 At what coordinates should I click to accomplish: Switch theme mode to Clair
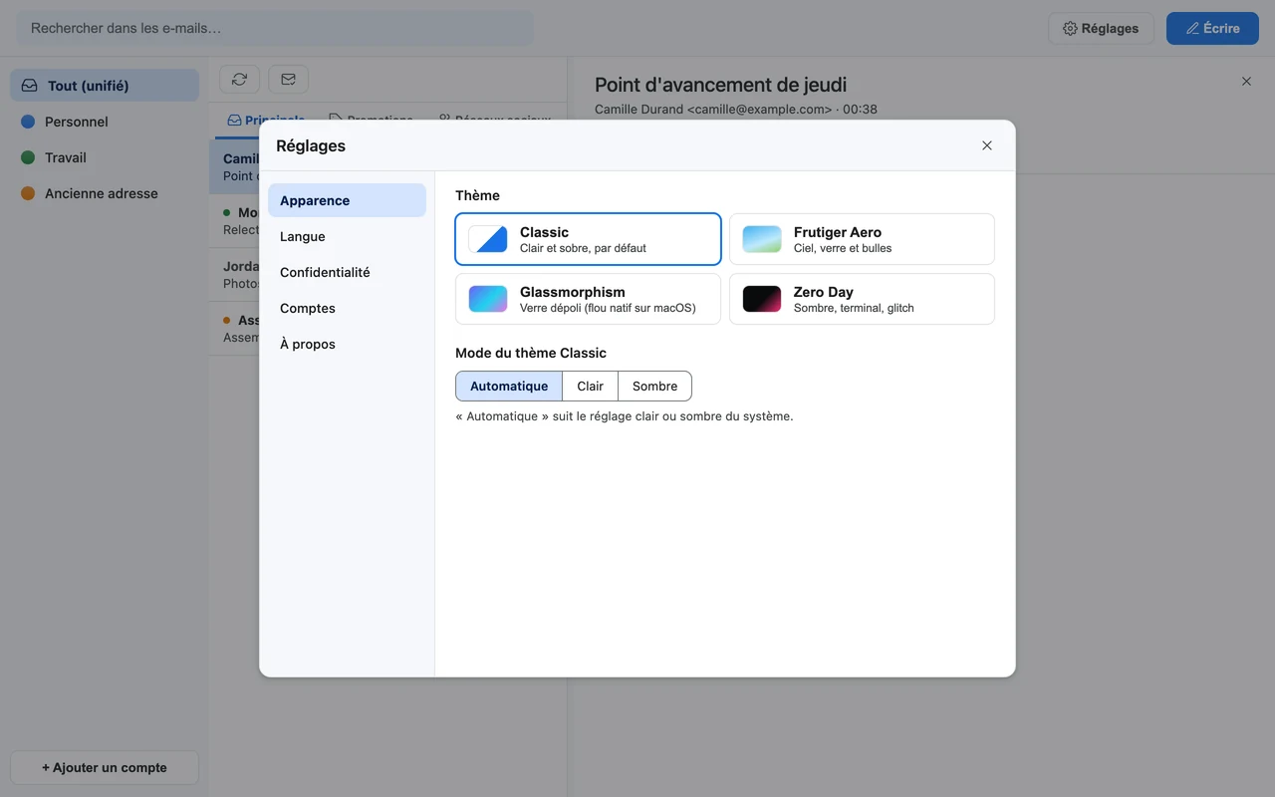click(x=591, y=386)
